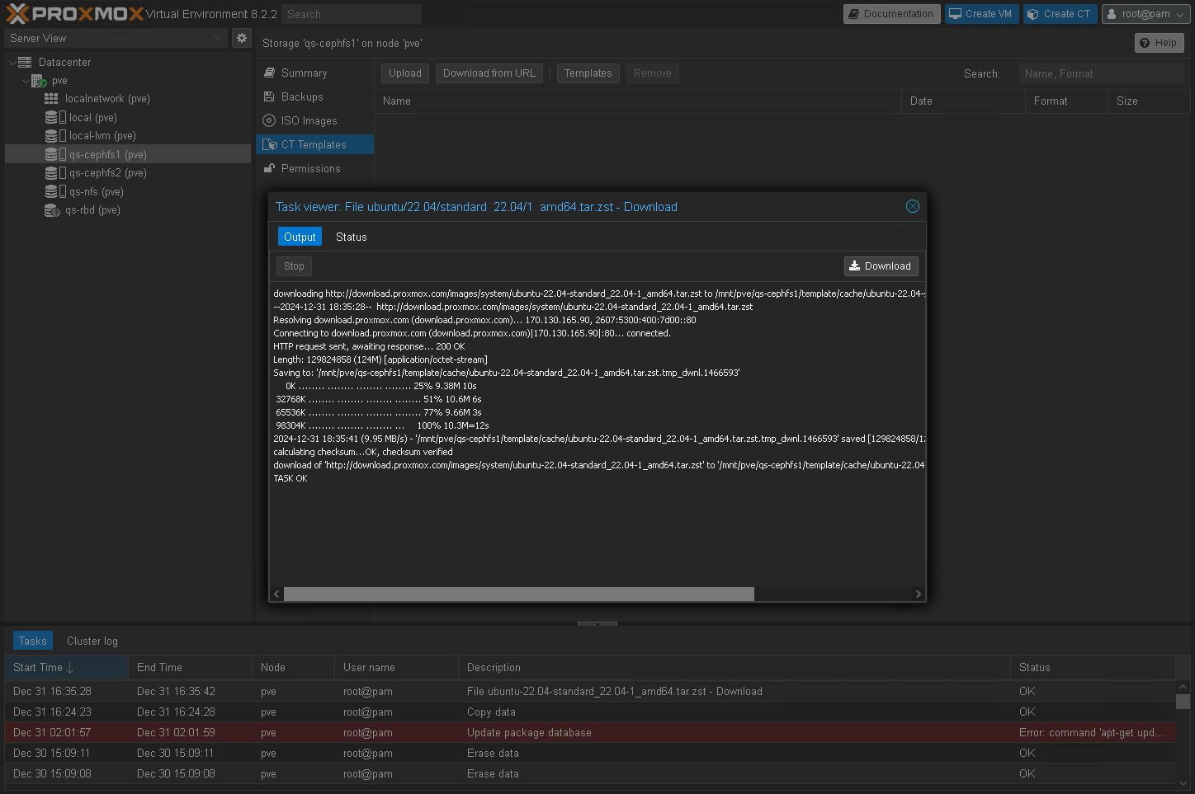Click the top Search input field
This screenshot has width=1195, height=794.
point(351,14)
